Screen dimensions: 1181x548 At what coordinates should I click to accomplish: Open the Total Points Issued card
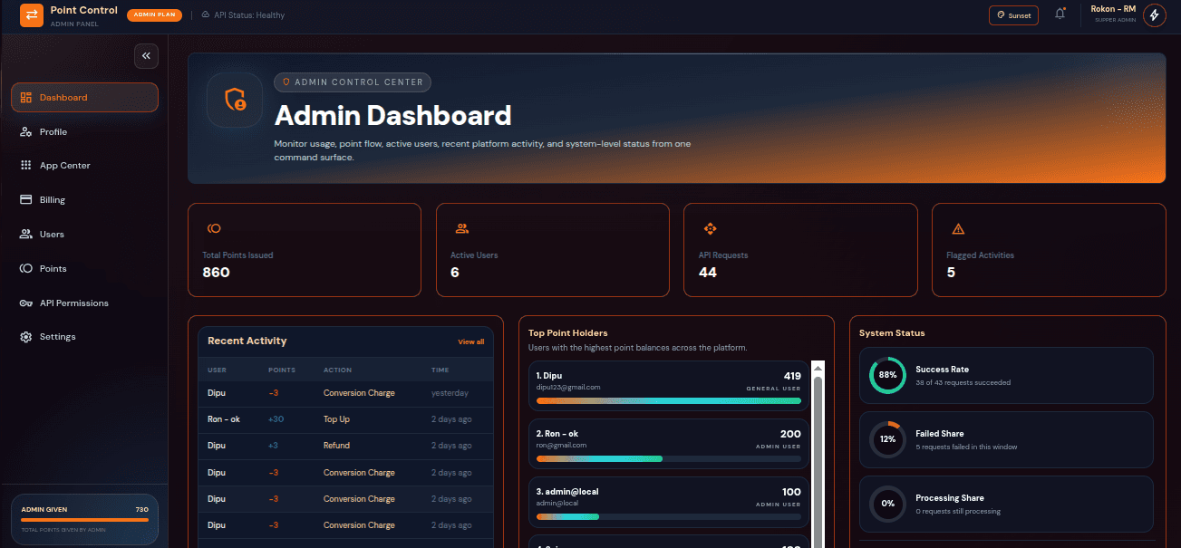(305, 250)
